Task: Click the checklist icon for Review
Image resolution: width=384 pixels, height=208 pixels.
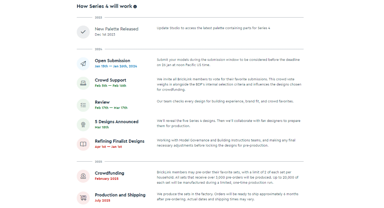Action: point(83,105)
